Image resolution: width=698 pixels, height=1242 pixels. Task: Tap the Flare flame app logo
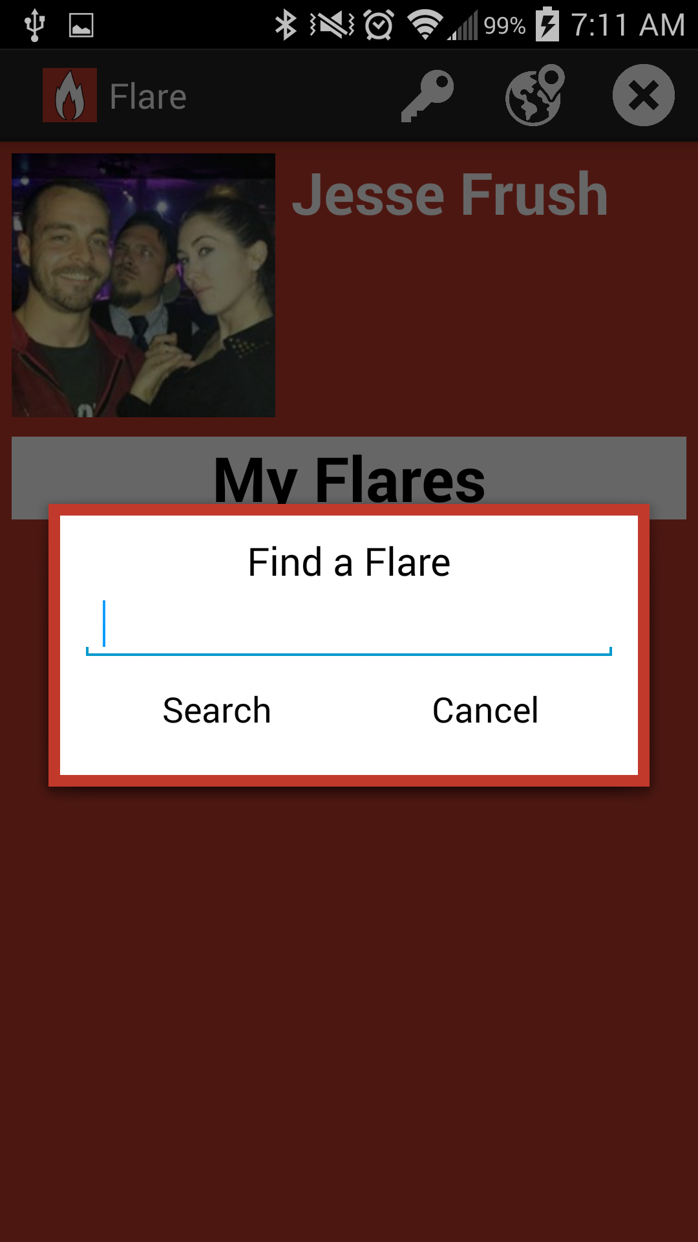coord(70,95)
